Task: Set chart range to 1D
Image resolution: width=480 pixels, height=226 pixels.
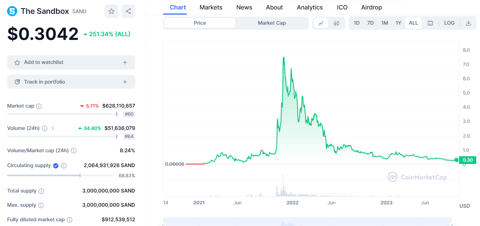Action: pyautogui.click(x=357, y=23)
